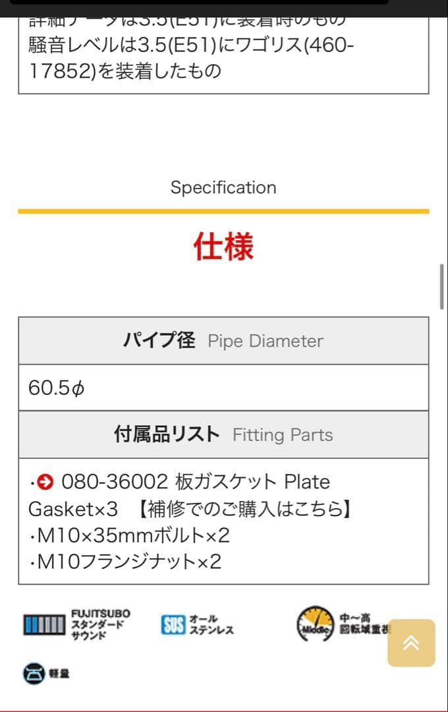Click the Middle RPM gauge icon
Screen dimensions: 448x712
click(x=317, y=622)
